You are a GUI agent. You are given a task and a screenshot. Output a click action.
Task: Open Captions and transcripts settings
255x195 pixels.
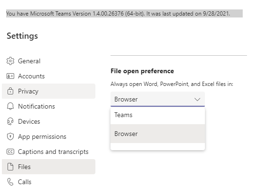(49, 152)
